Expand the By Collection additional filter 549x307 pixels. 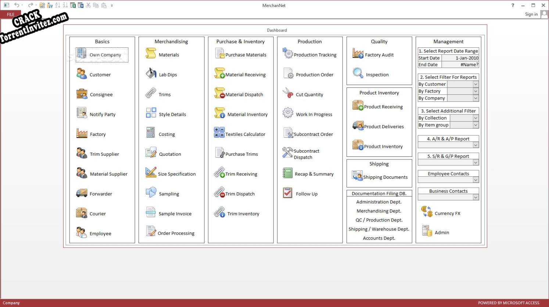click(x=476, y=118)
